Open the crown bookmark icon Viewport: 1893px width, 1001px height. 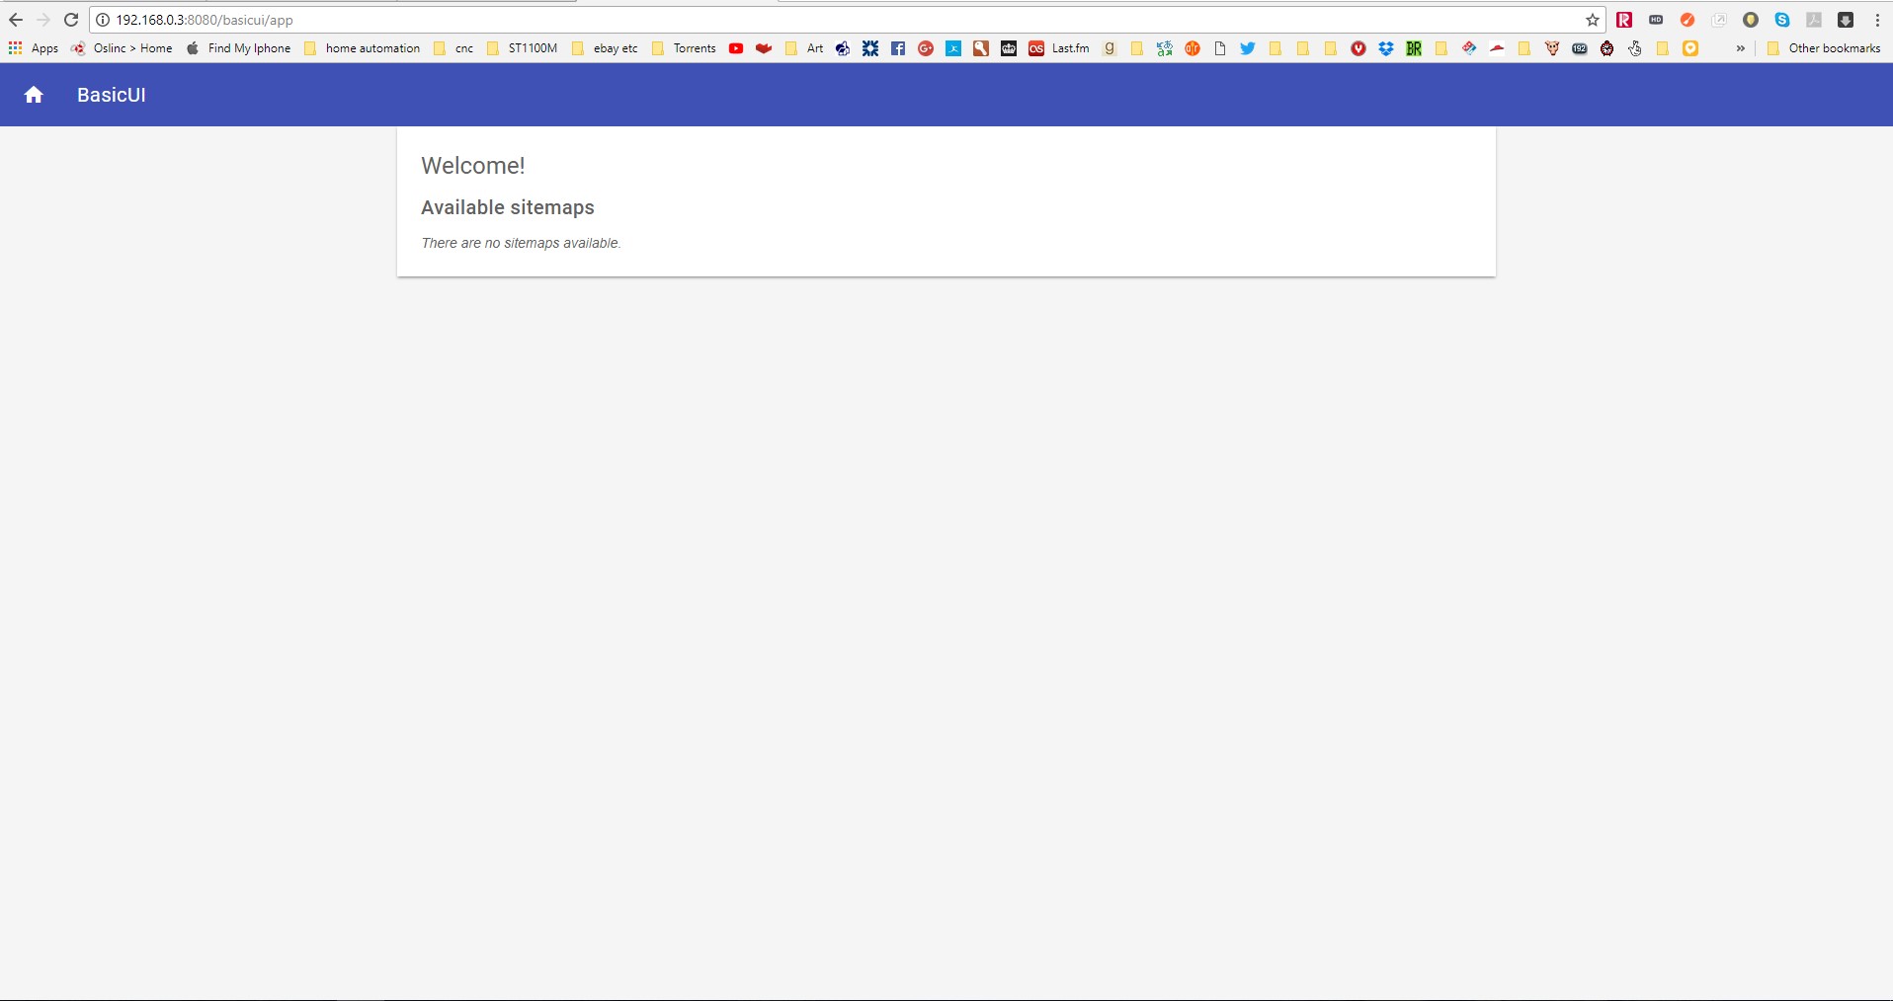[1009, 48]
